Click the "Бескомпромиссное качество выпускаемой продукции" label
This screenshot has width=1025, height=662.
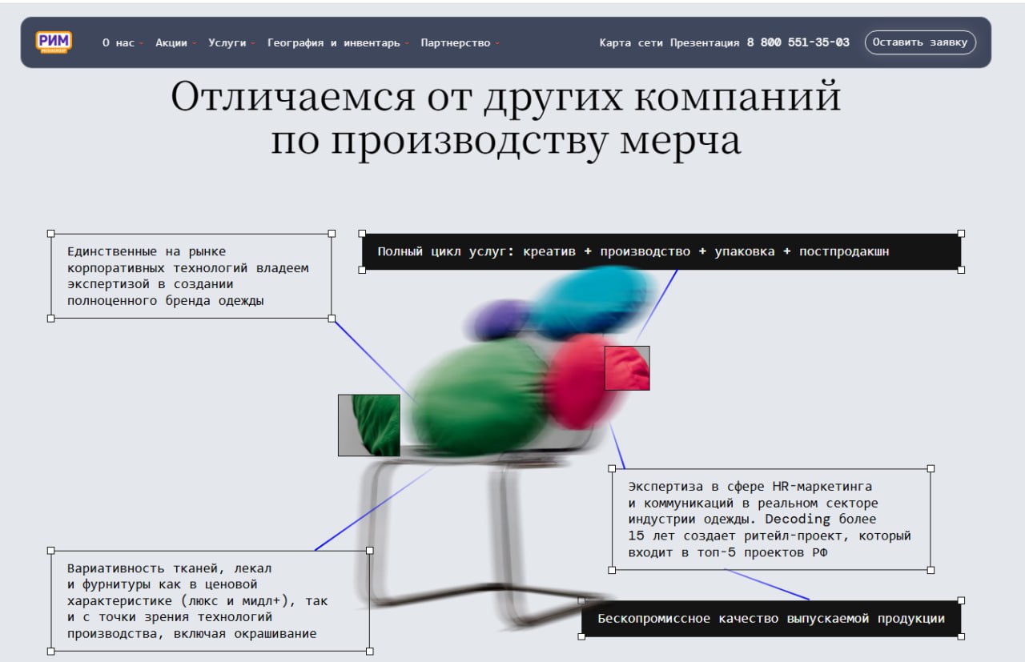point(771,619)
